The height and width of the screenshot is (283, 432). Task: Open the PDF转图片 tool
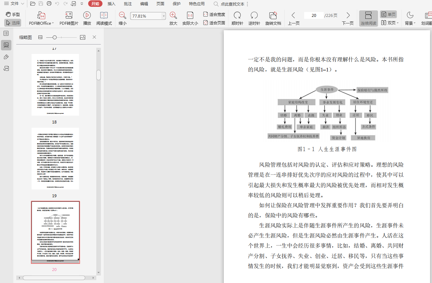click(69, 15)
